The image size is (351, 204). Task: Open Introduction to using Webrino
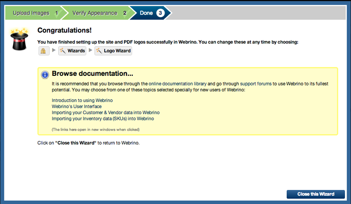[x=79, y=100]
